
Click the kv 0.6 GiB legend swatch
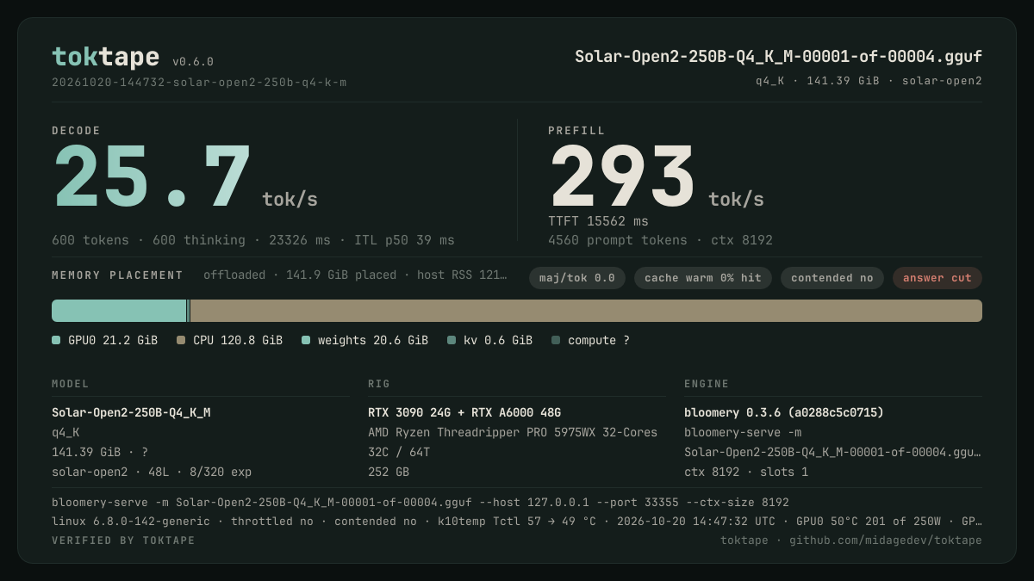coord(452,340)
